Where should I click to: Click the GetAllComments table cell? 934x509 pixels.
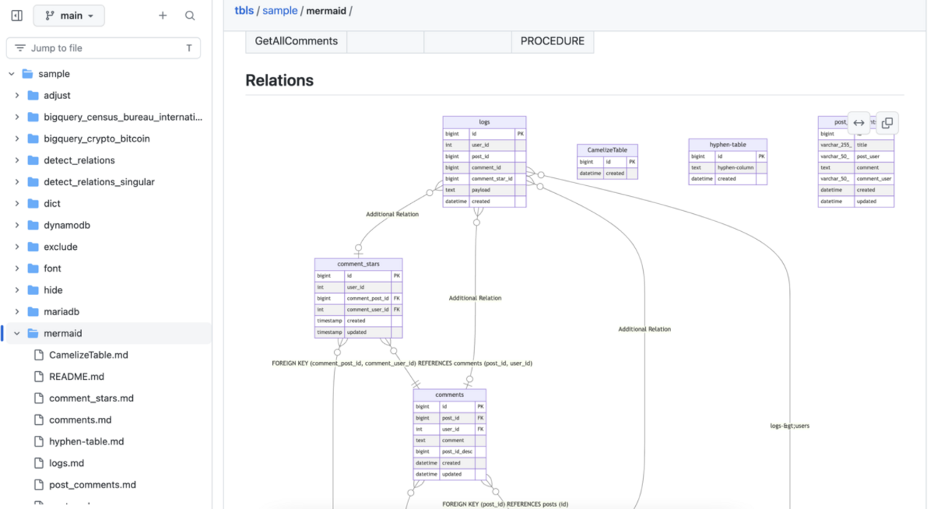pos(296,41)
